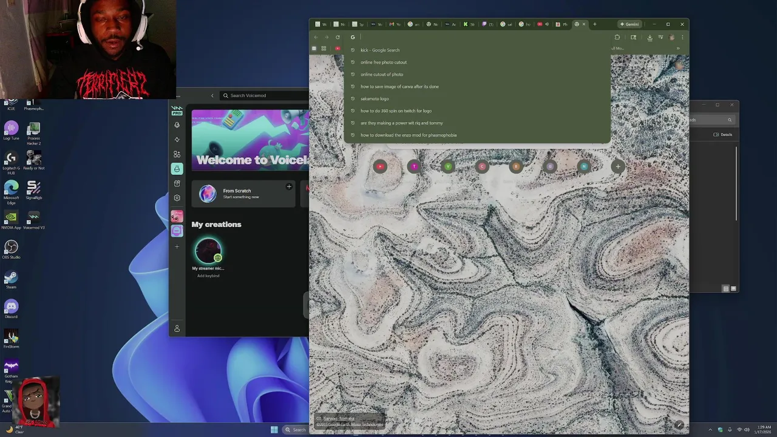The width and height of the screenshot is (777, 437).
Task: Open the red YouTube shortcut on new tab page
Action: [x=380, y=166]
